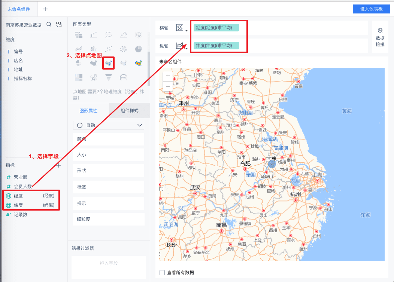Tick the 查看所有数据 checkbox
Image resolution: width=394 pixels, height=282 pixels.
[162, 273]
